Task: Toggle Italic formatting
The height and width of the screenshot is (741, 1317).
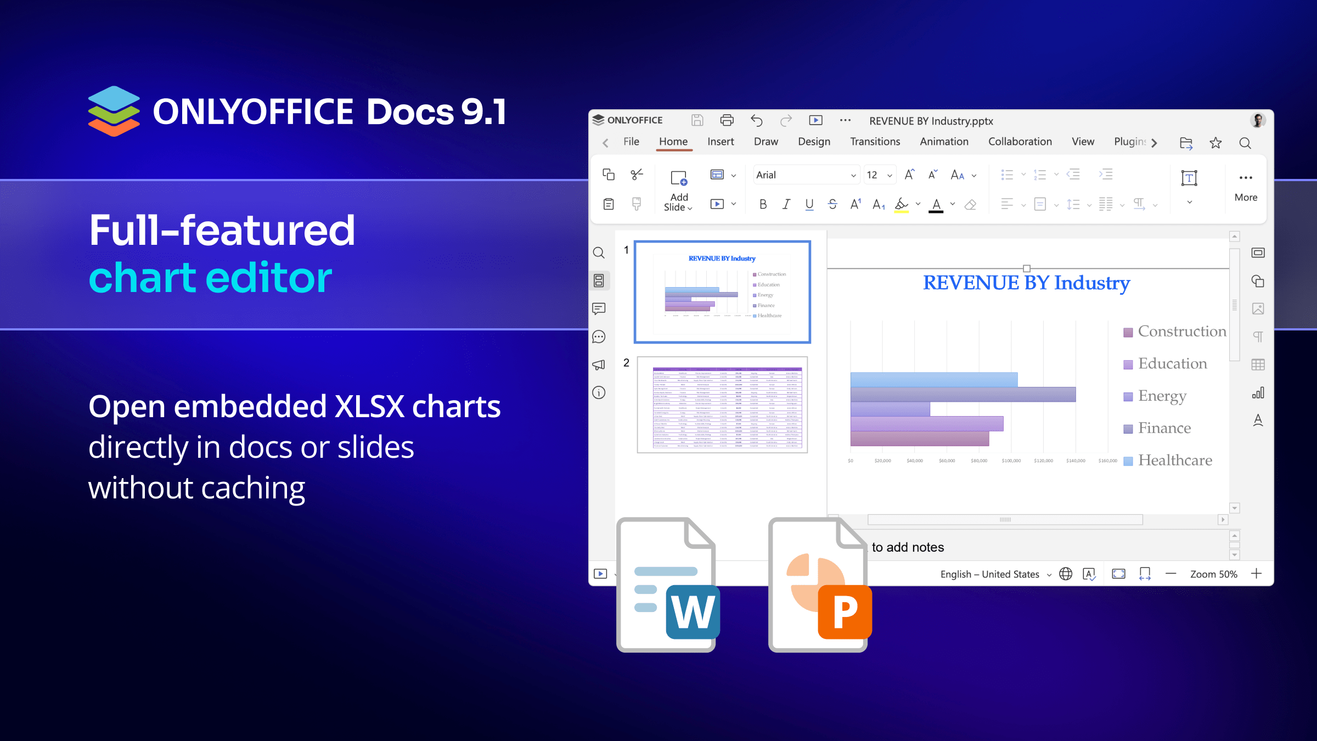Action: (786, 205)
